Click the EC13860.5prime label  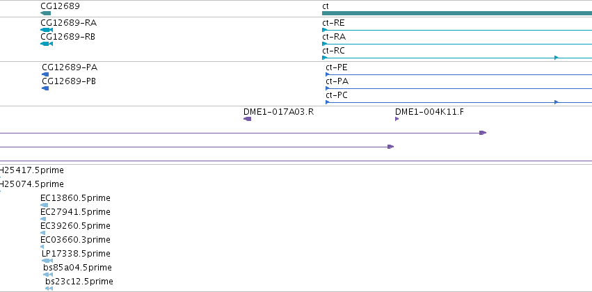pos(76,198)
